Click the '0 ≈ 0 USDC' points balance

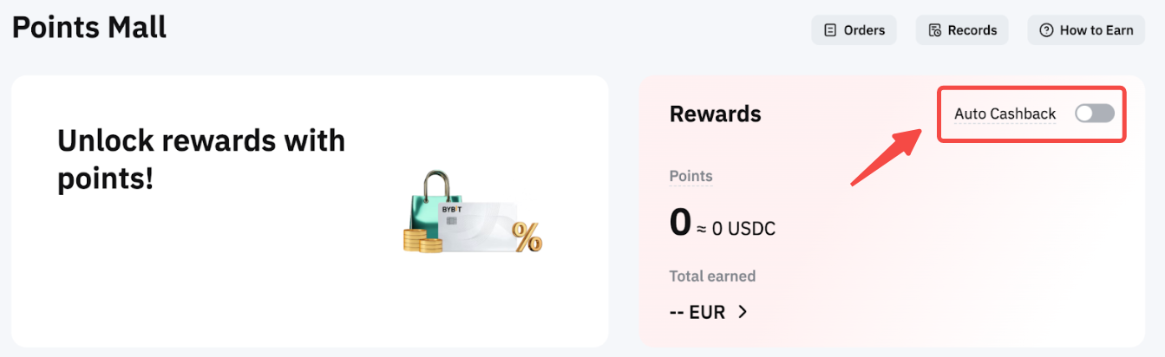click(x=723, y=225)
